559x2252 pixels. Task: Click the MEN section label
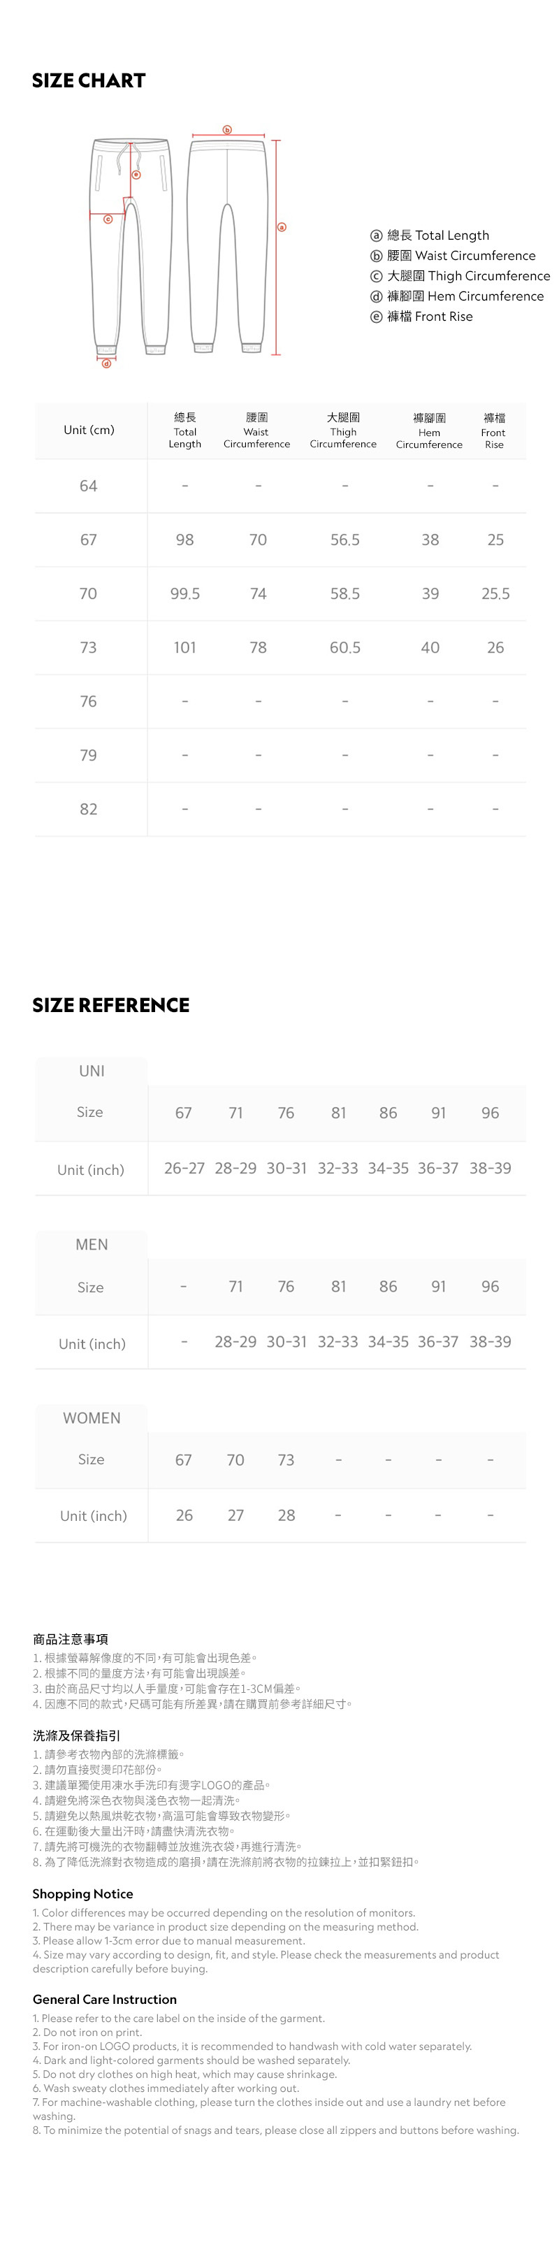pos(92,1244)
